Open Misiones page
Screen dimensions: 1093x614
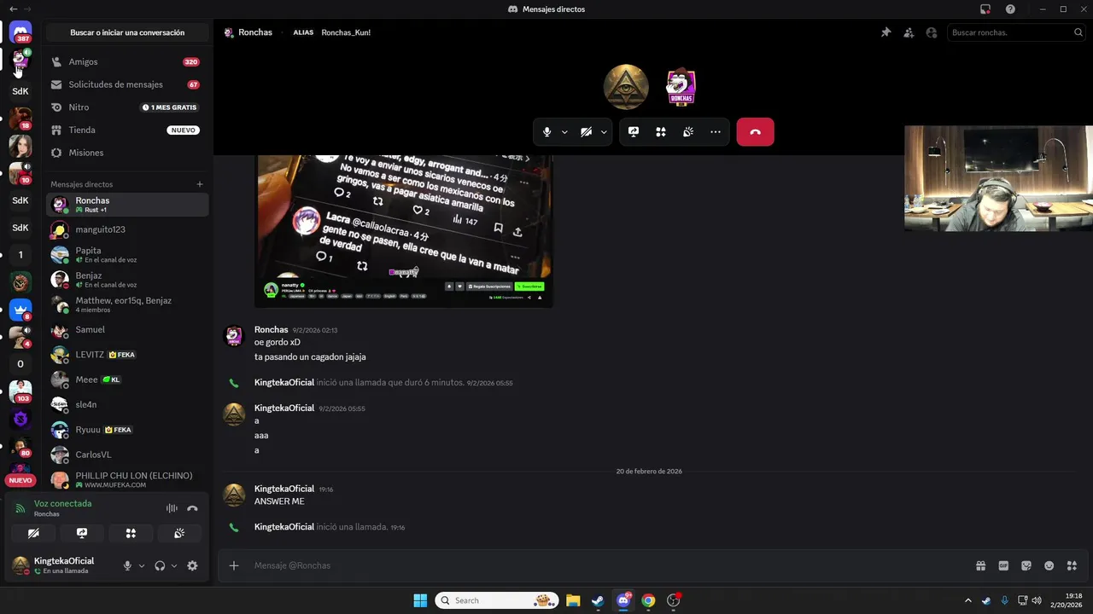(x=127, y=153)
